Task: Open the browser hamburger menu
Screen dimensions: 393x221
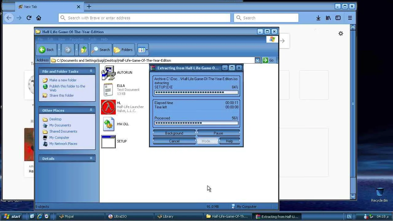Action: coord(350,18)
